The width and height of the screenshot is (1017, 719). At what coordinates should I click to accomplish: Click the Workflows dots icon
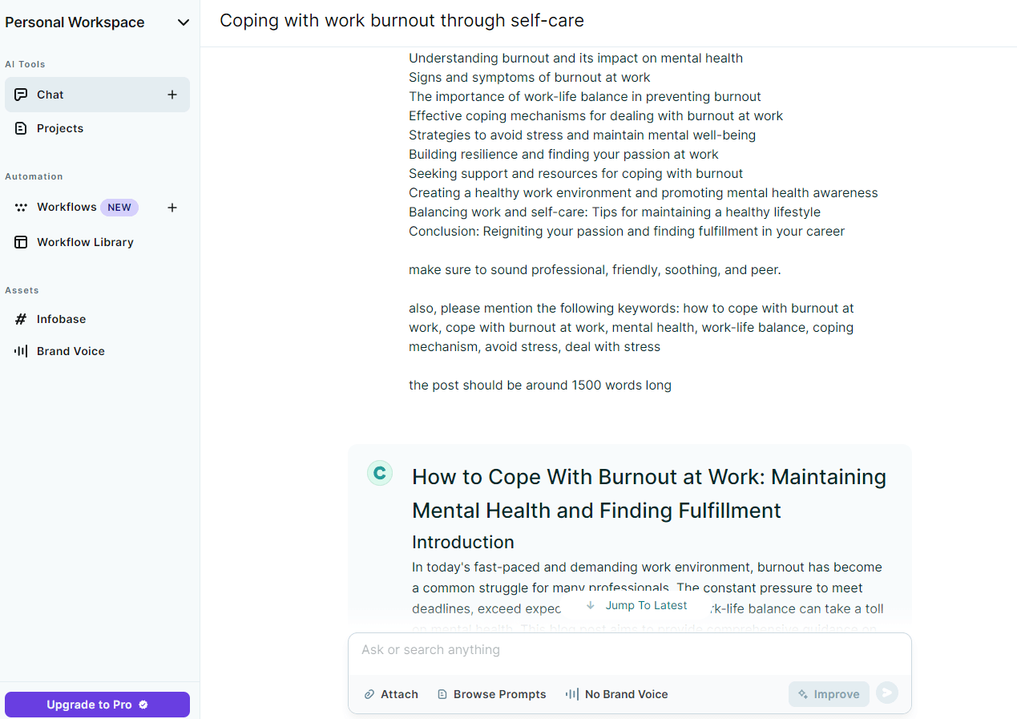21,208
